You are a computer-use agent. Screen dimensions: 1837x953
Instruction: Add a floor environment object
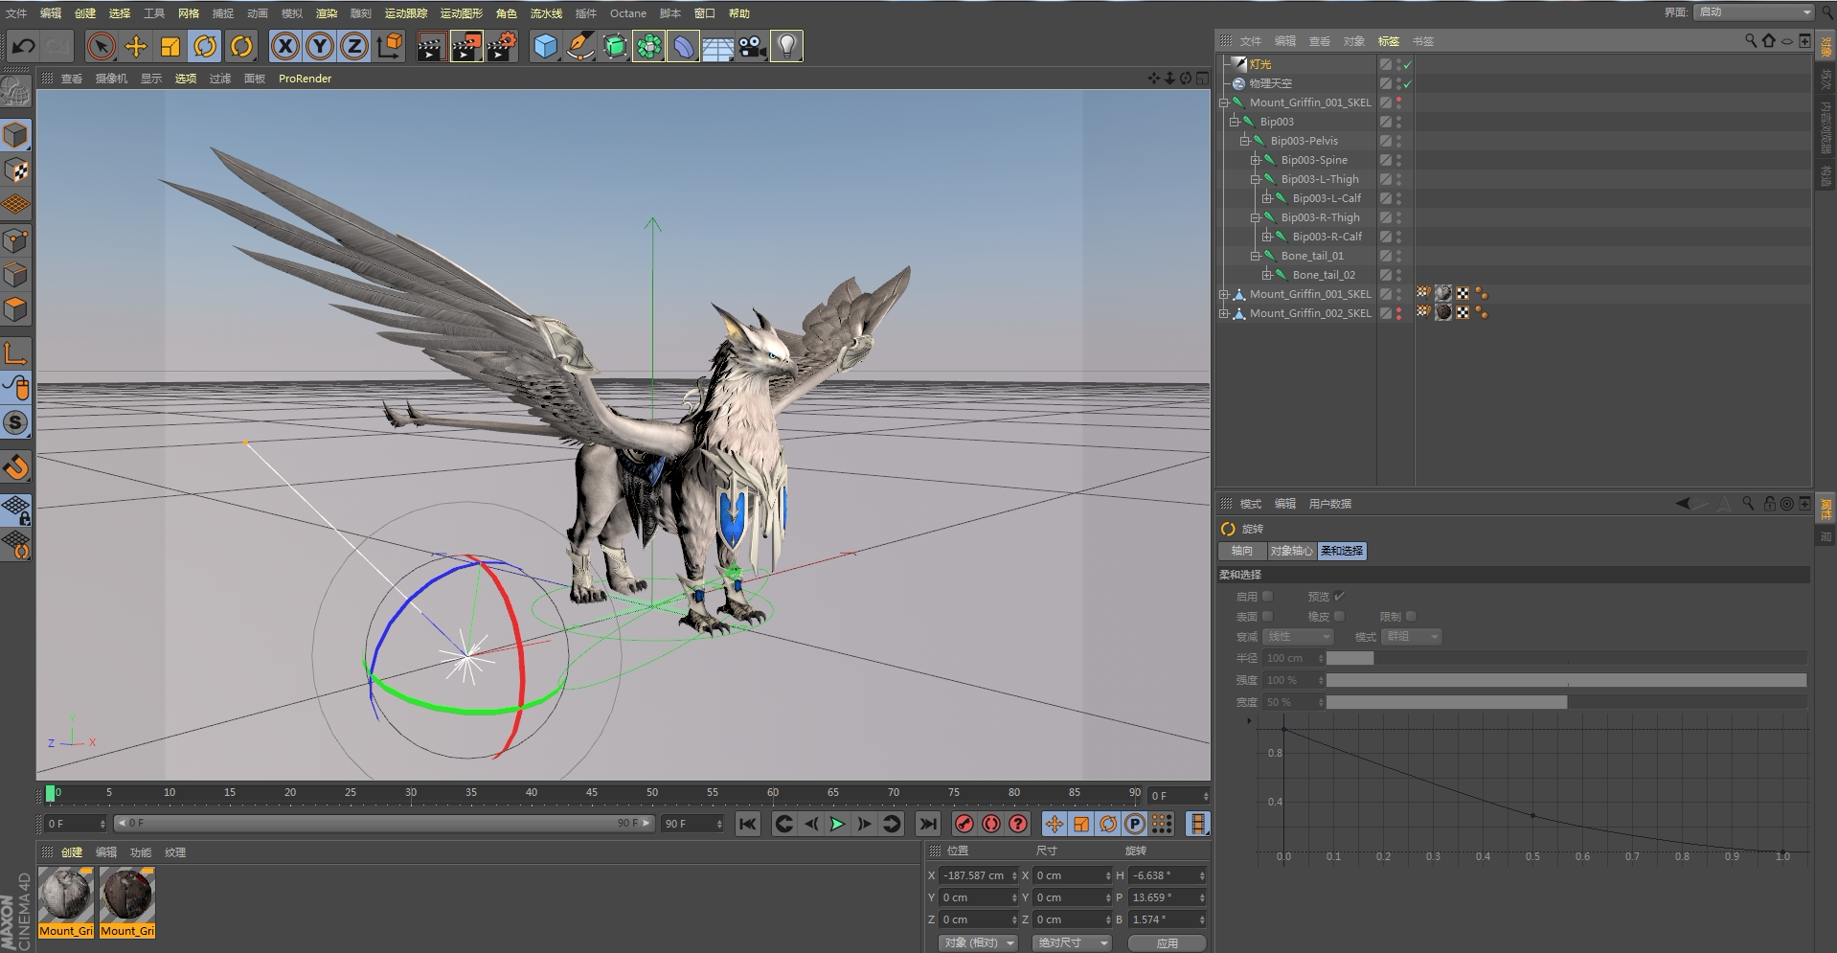(717, 46)
